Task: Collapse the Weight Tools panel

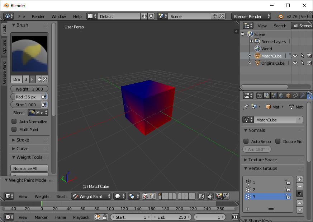Action: 14,157
